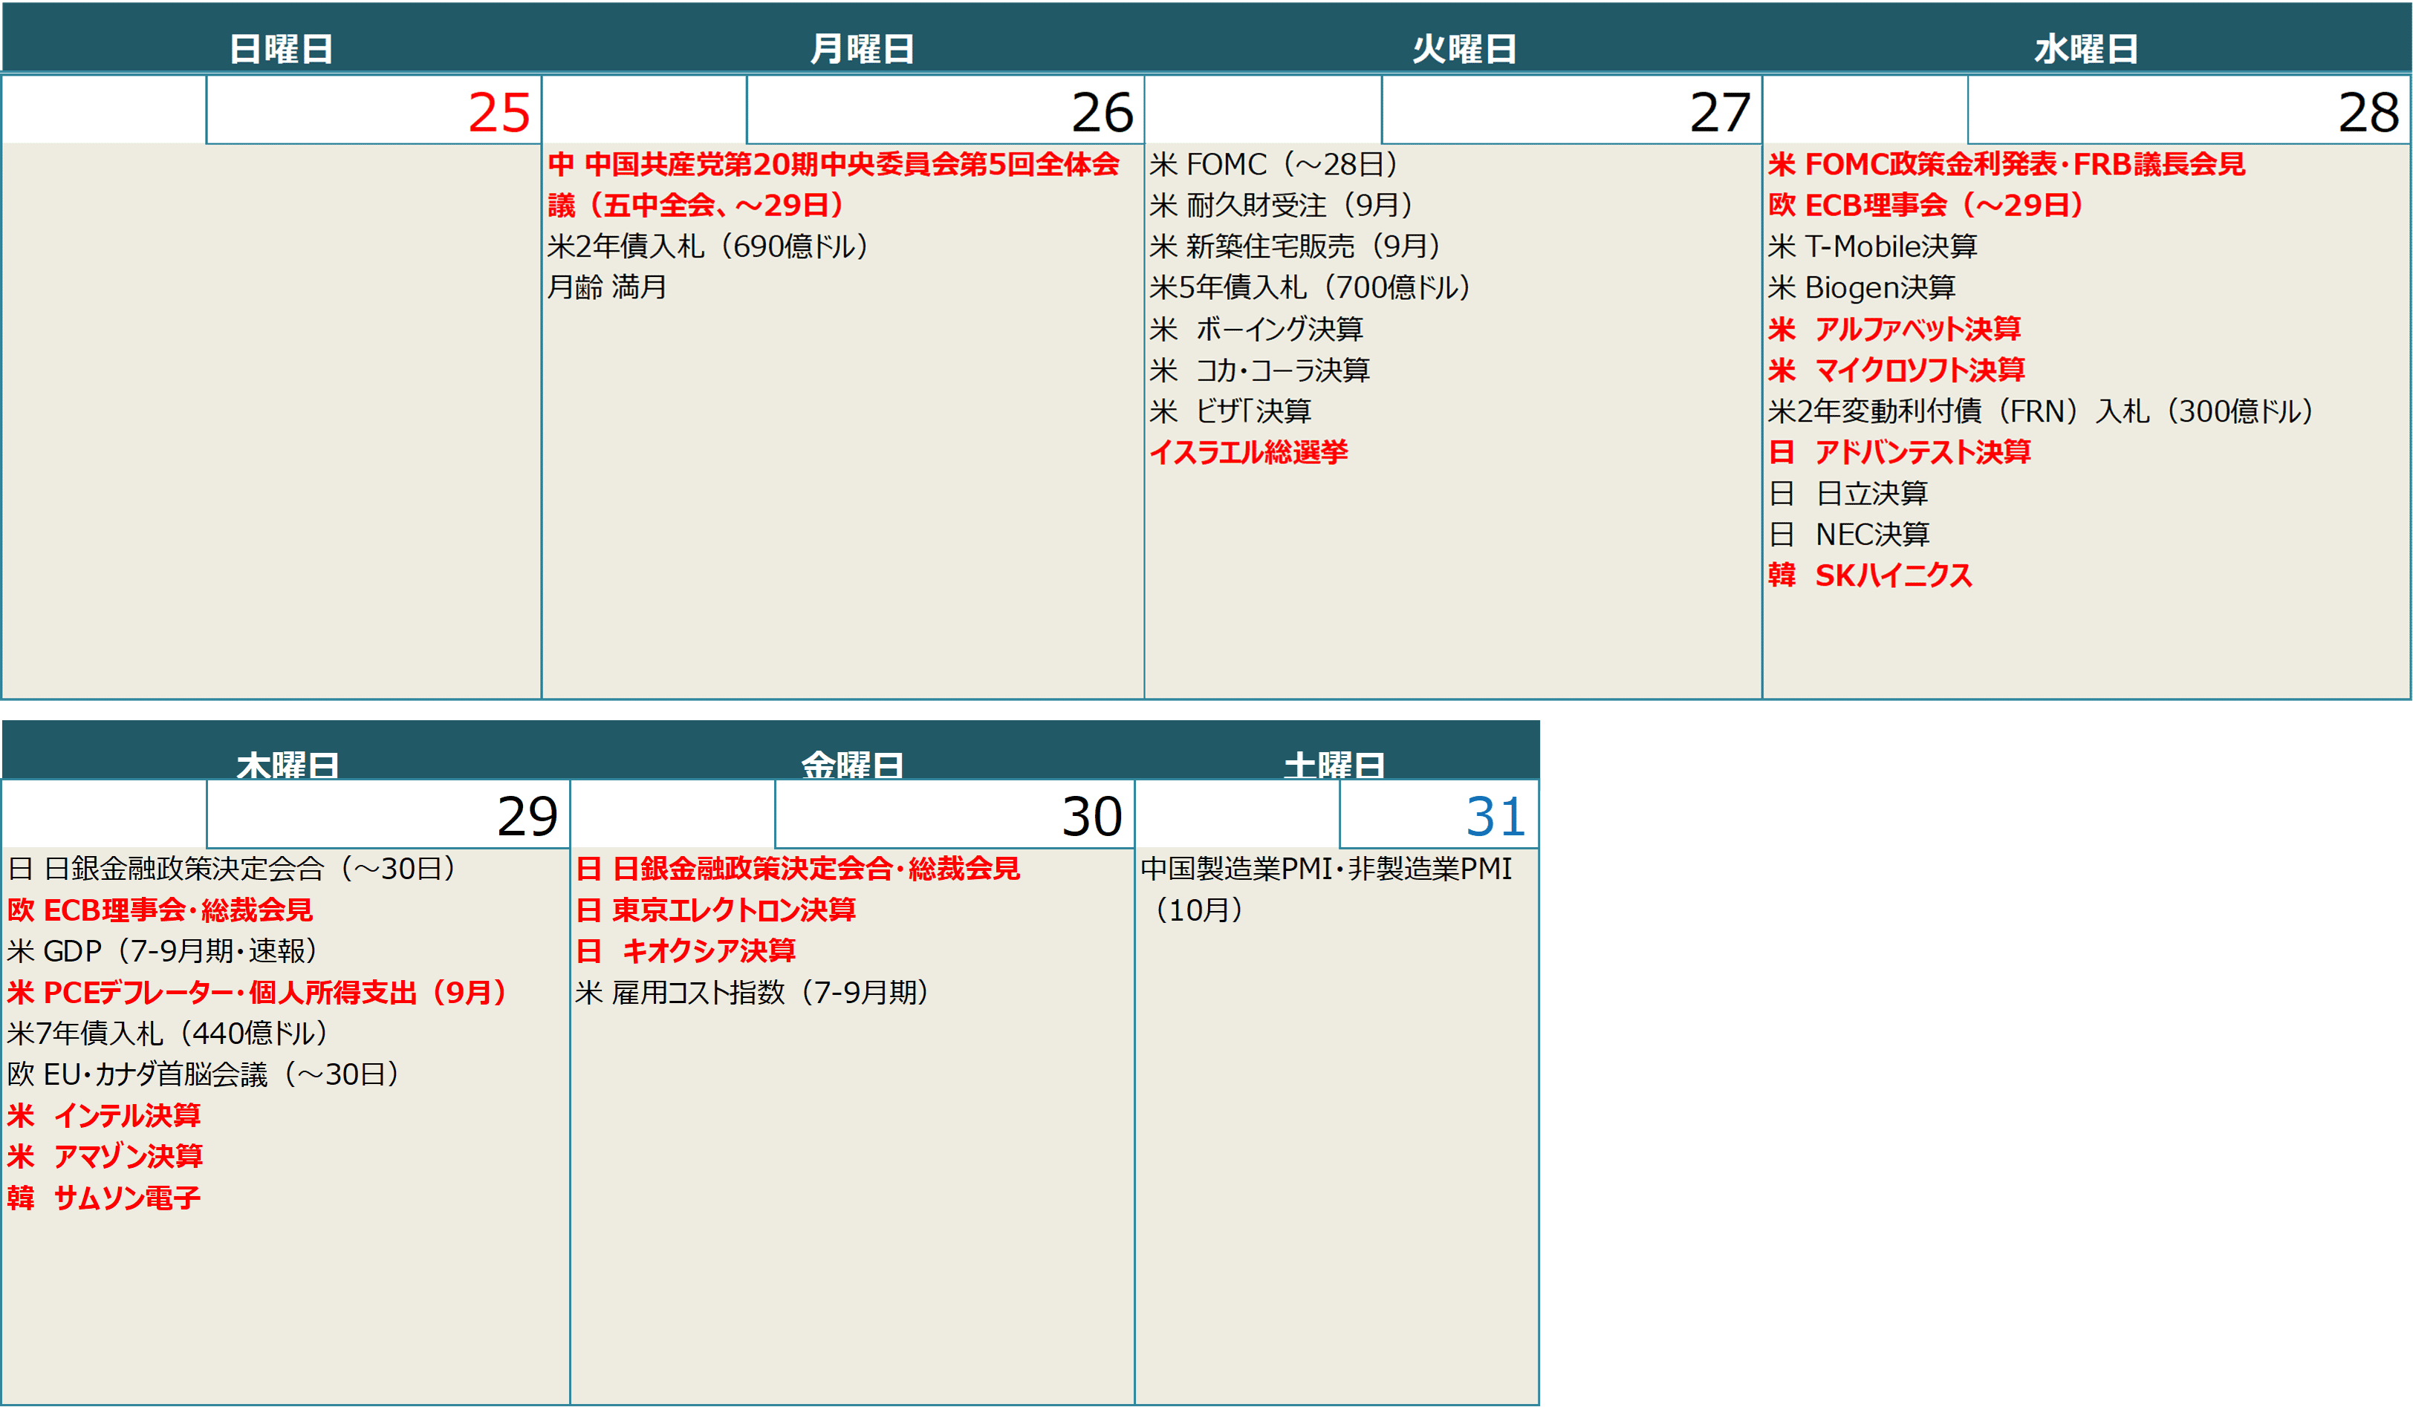Select the red イスラエル総選挙 entry
The height and width of the screenshot is (1407, 2413).
point(1249,451)
